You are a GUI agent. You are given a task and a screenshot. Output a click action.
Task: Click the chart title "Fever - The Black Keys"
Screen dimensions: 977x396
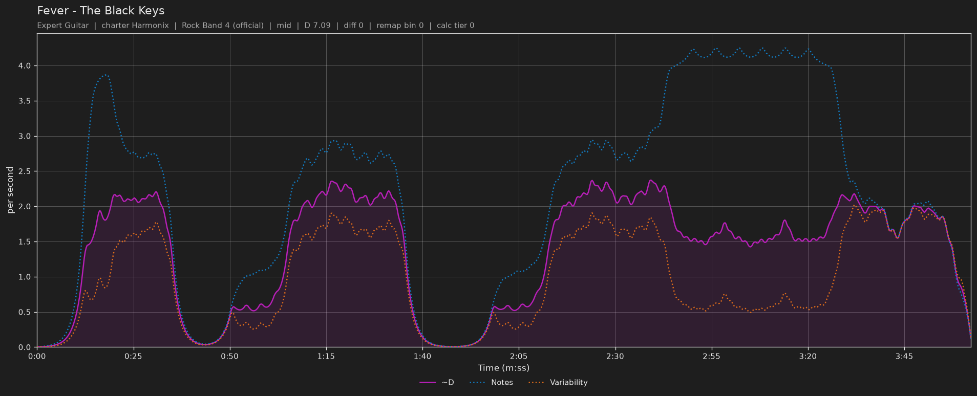point(101,11)
